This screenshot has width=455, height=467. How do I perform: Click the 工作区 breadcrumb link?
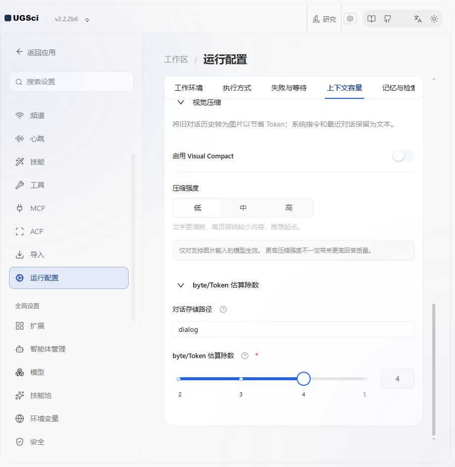pyautogui.click(x=176, y=60)
